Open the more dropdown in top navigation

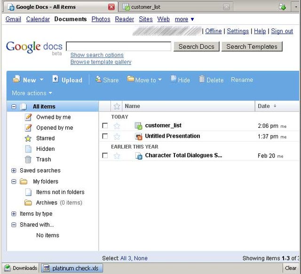point(184,19)
